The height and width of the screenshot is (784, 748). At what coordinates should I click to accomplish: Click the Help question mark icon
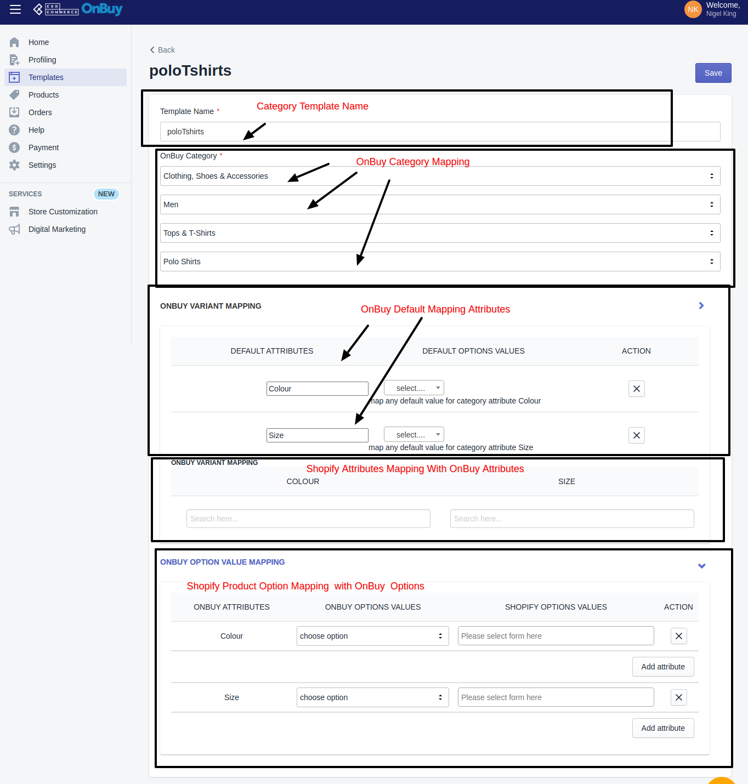tap(14, 130)
